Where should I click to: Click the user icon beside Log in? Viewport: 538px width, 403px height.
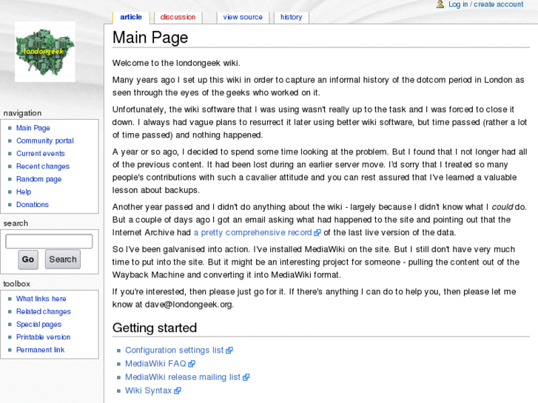(x=440, y=4)
